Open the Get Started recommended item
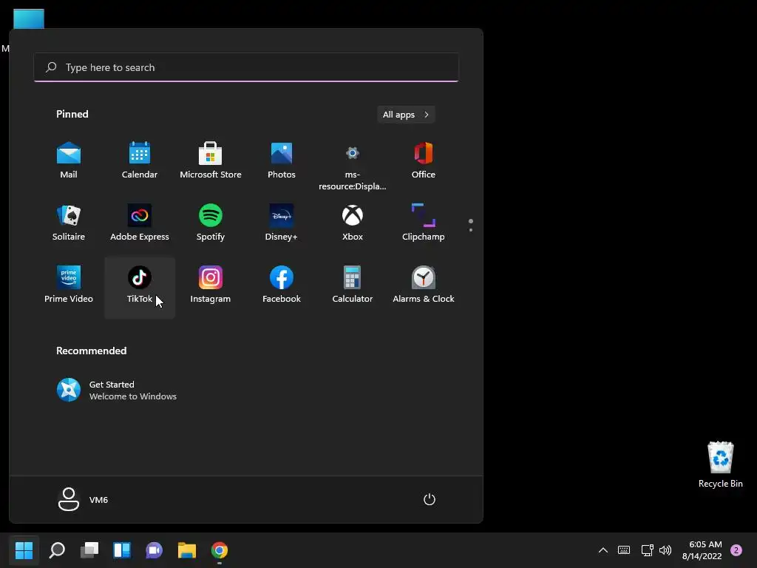 (117, 390)
